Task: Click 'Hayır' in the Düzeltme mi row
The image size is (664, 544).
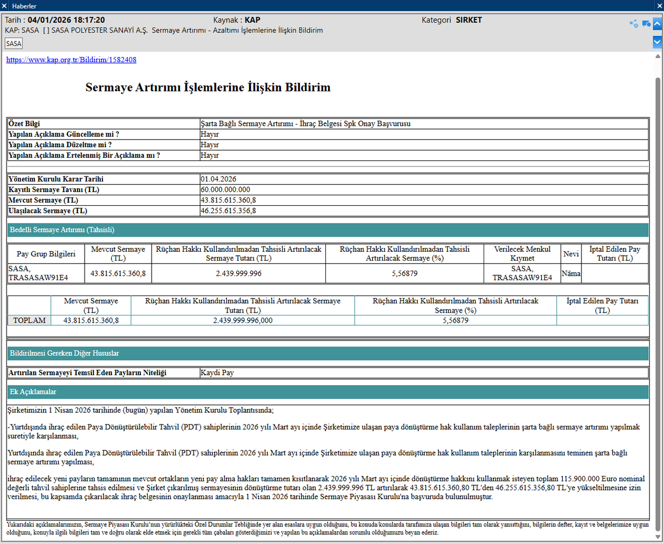Action: point(210,145)
